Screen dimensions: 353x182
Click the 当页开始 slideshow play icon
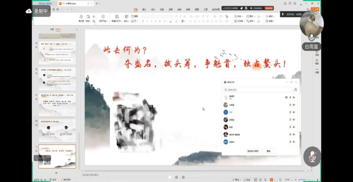(x=103, y=17)
